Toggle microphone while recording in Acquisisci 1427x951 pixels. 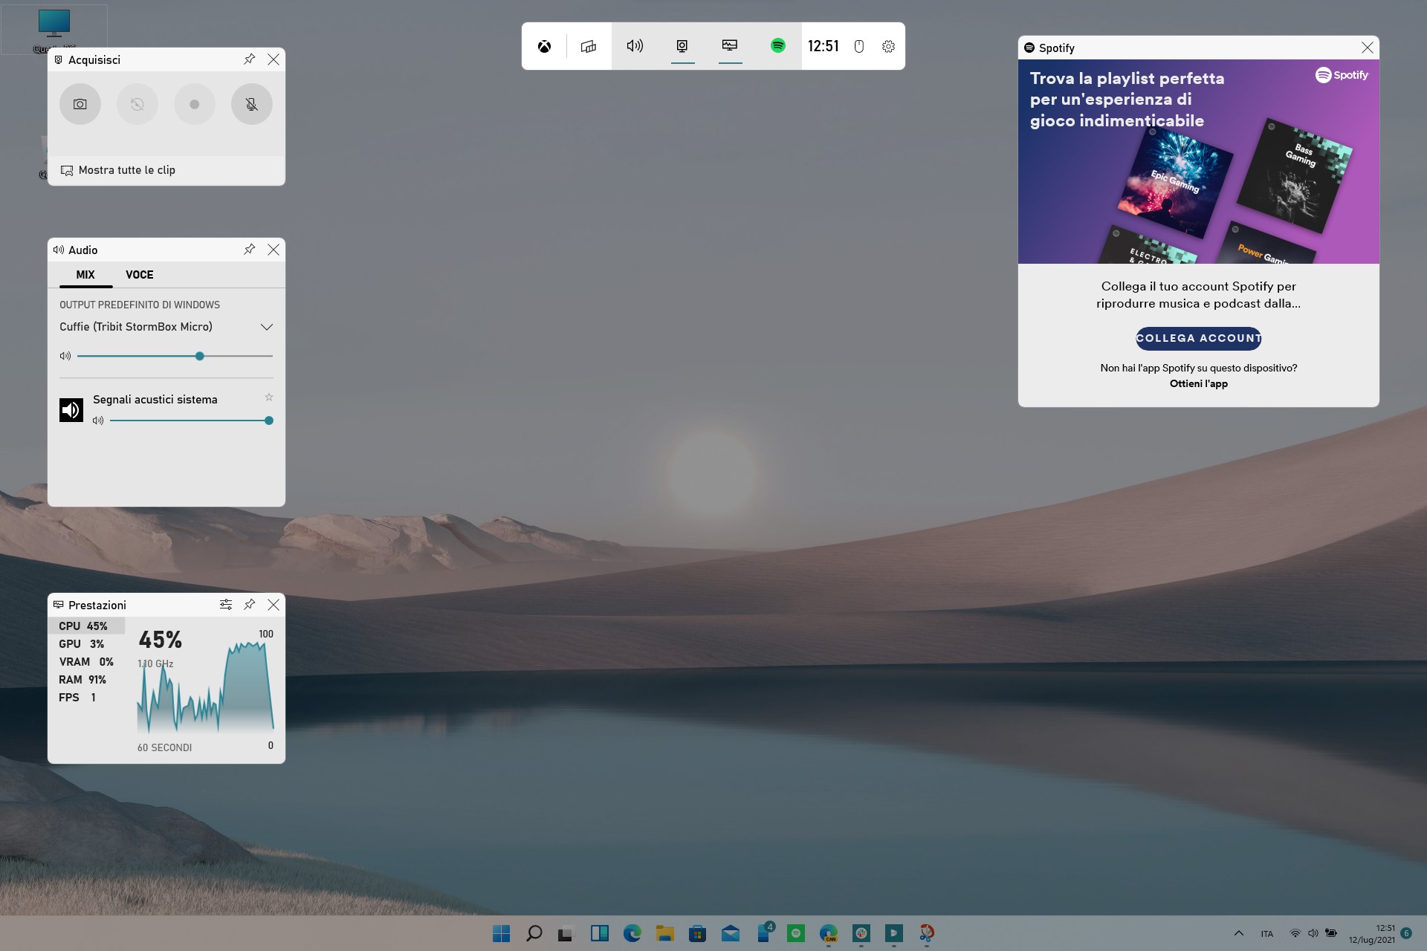[x=252, y=104]
